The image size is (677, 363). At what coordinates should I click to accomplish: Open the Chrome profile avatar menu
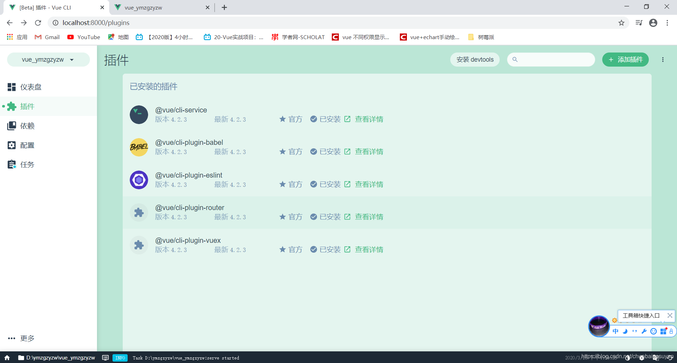653,23
